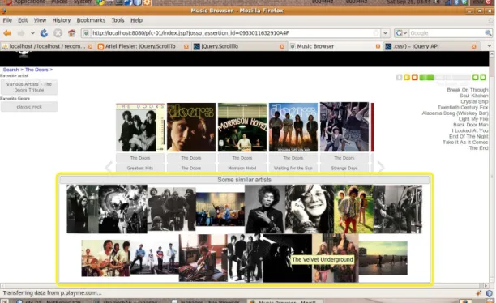The height and width of the screenshot is (303, 496).
Task: Skip to the previous track with the green button
Action: [x=476, y=77]
